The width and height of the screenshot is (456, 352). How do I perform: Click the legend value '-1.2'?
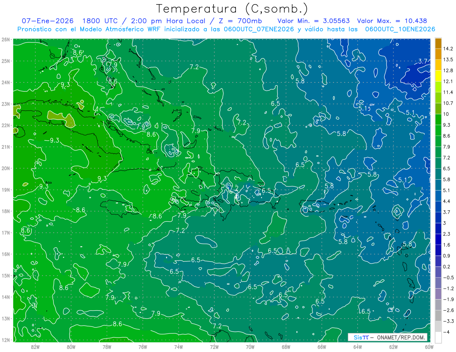pos(448,288)
